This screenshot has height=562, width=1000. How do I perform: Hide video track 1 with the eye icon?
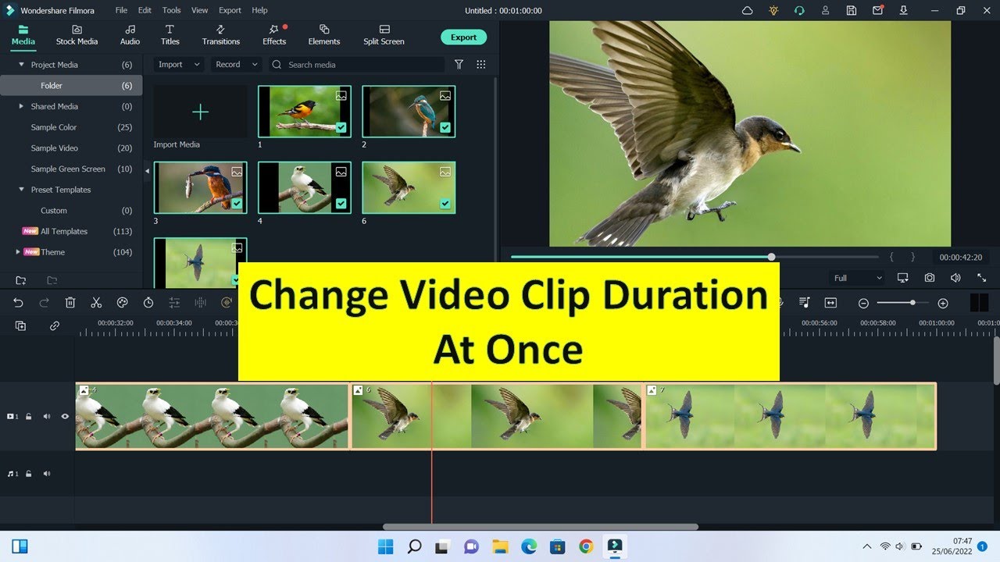[65, 417]
